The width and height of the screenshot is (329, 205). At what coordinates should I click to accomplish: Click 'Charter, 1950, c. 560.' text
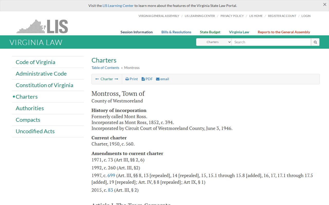[113, 144]
